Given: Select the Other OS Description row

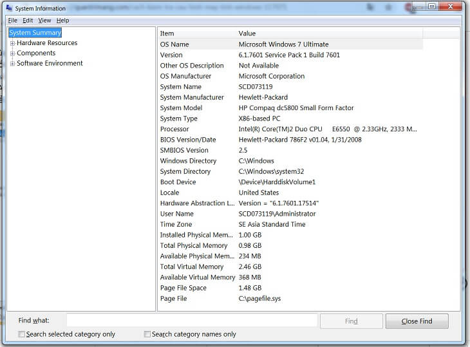Looking at the screenshot, I should coord(291,65).
